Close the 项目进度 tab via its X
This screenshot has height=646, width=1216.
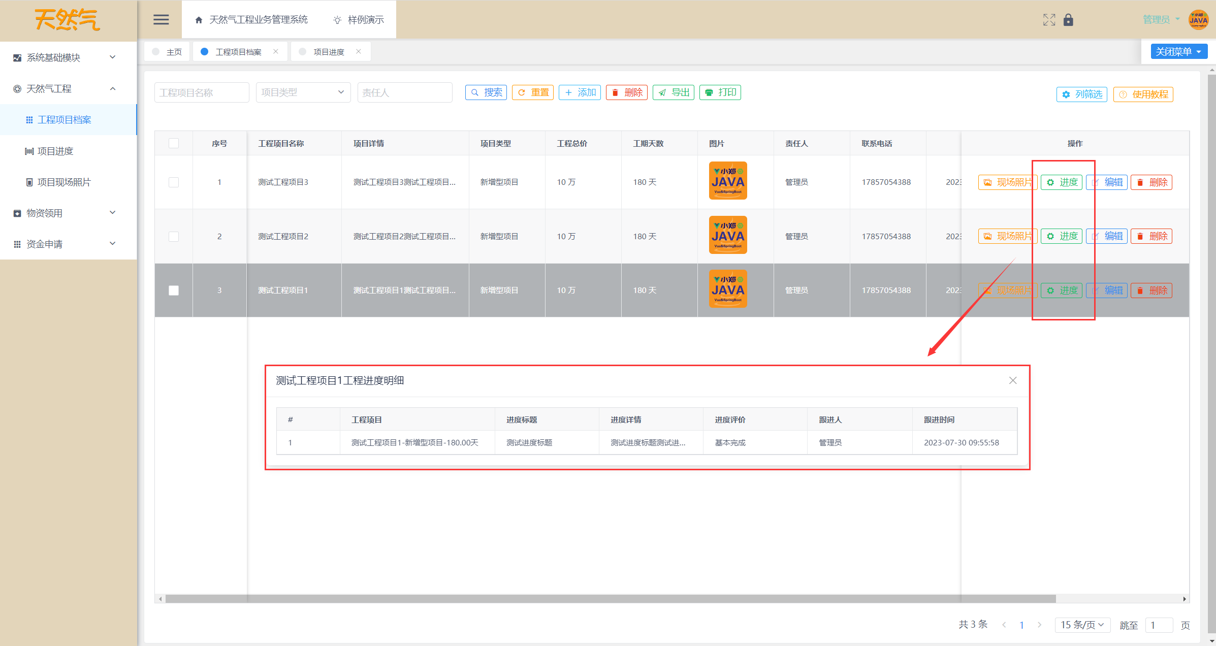click(359, 51)
